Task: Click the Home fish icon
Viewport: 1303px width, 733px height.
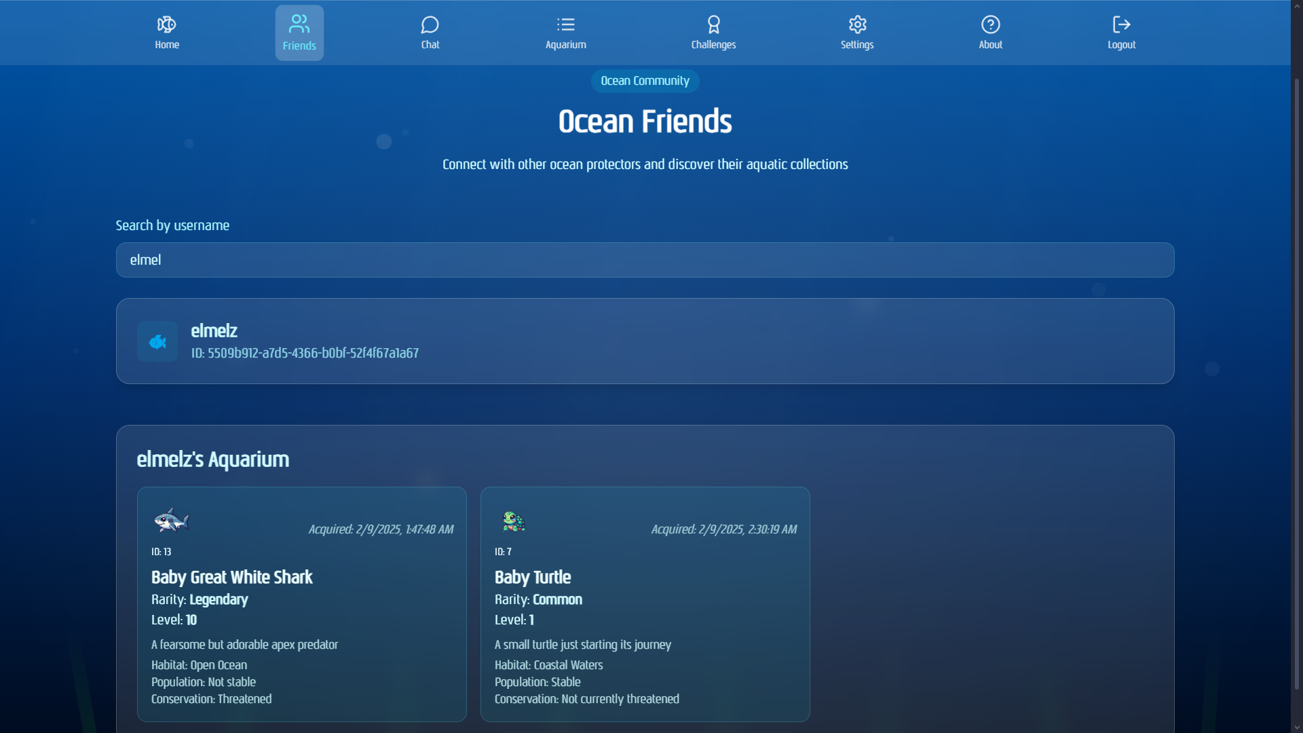Action: click(166, 25)
